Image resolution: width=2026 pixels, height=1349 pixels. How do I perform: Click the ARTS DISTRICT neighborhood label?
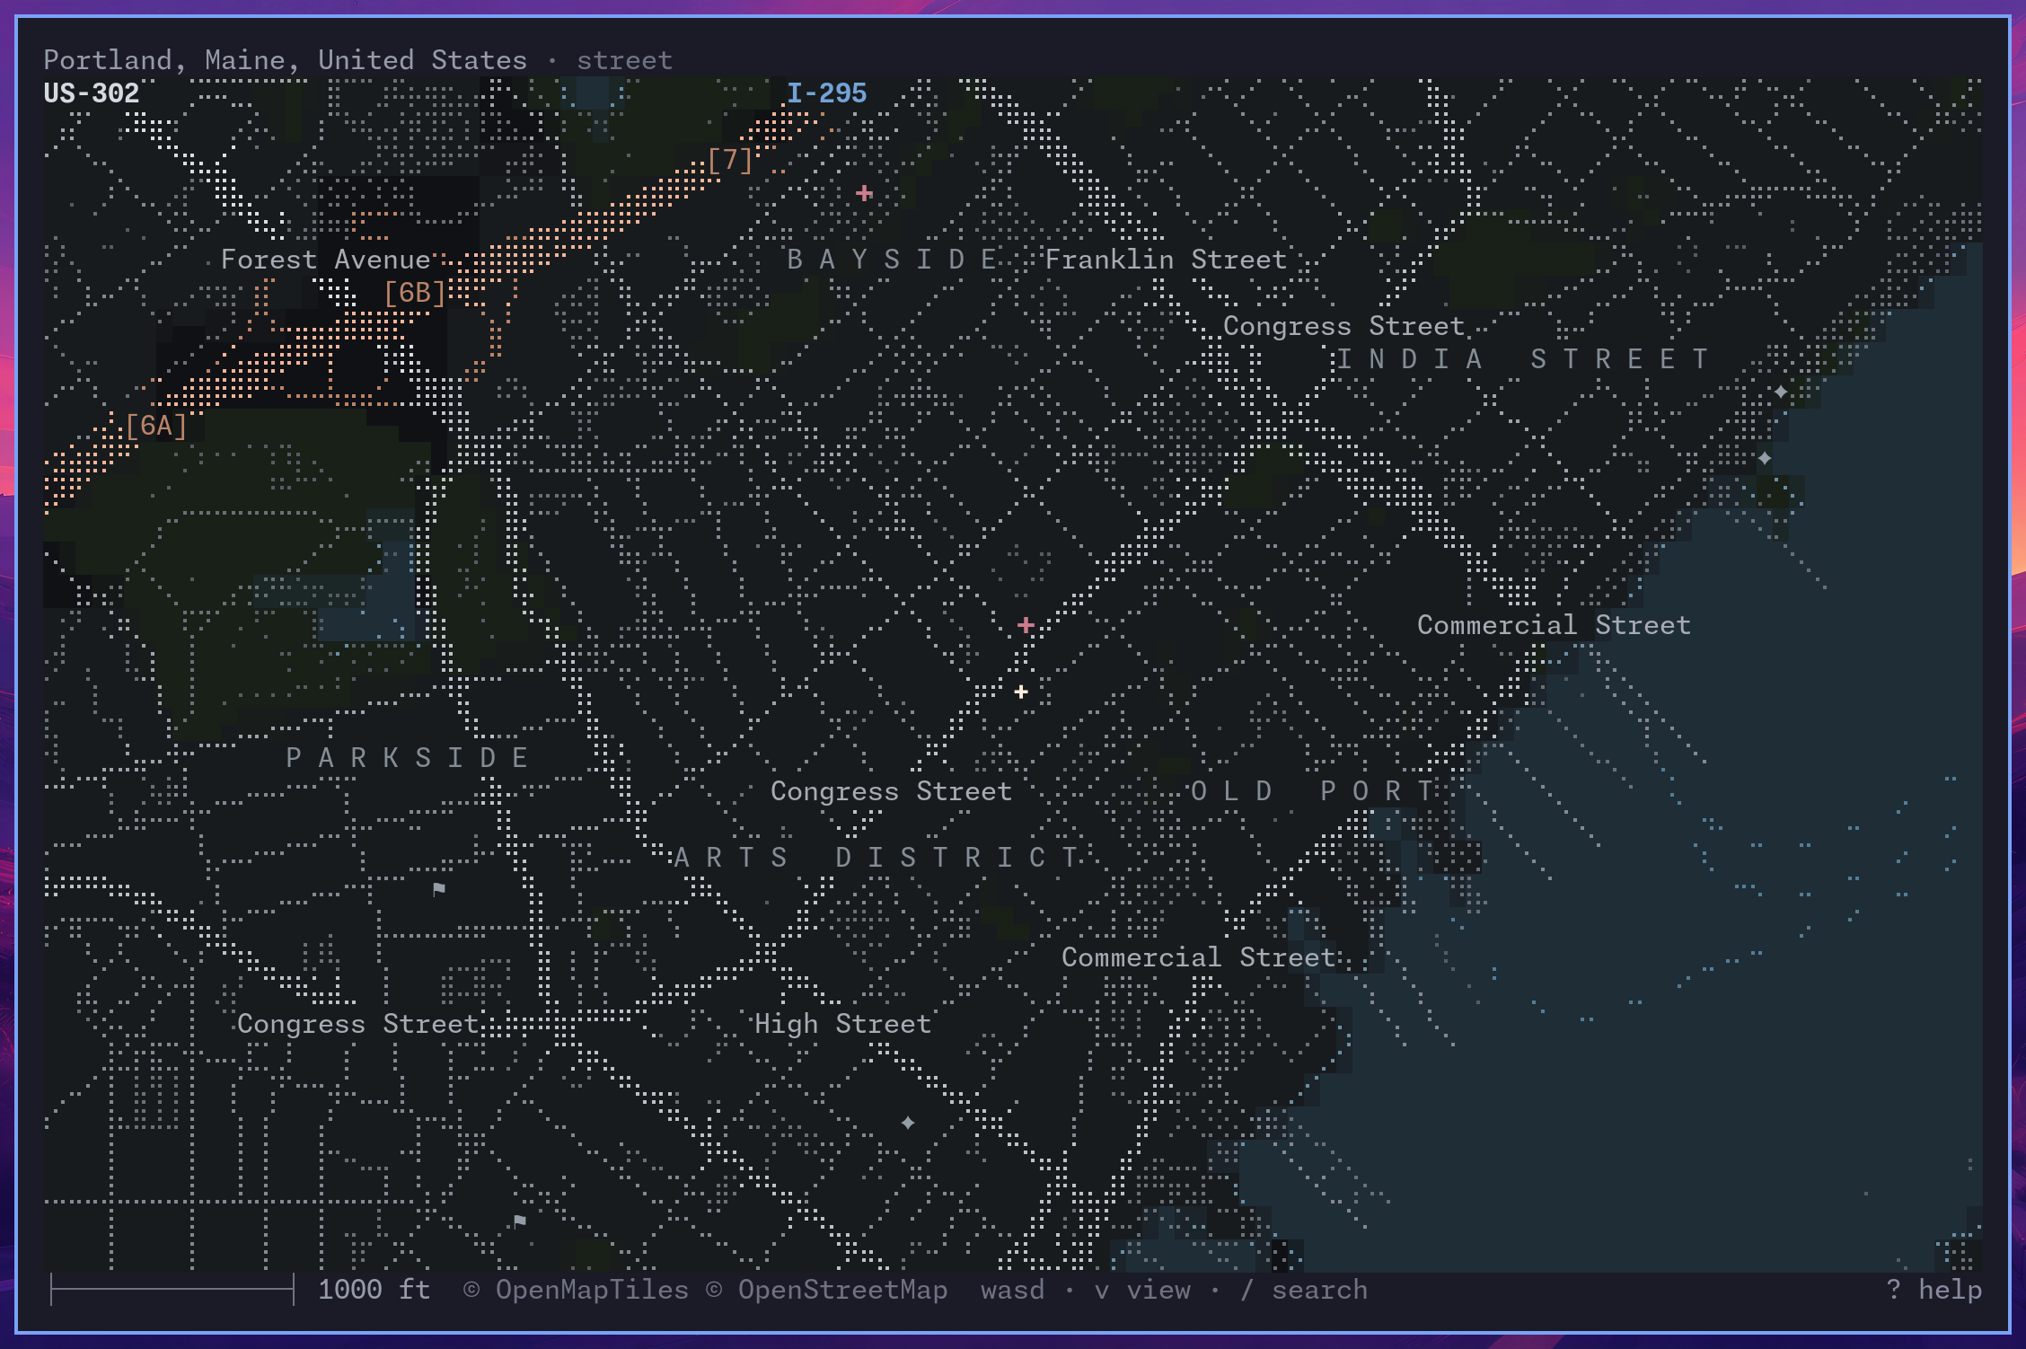click(x=876, y=858)
